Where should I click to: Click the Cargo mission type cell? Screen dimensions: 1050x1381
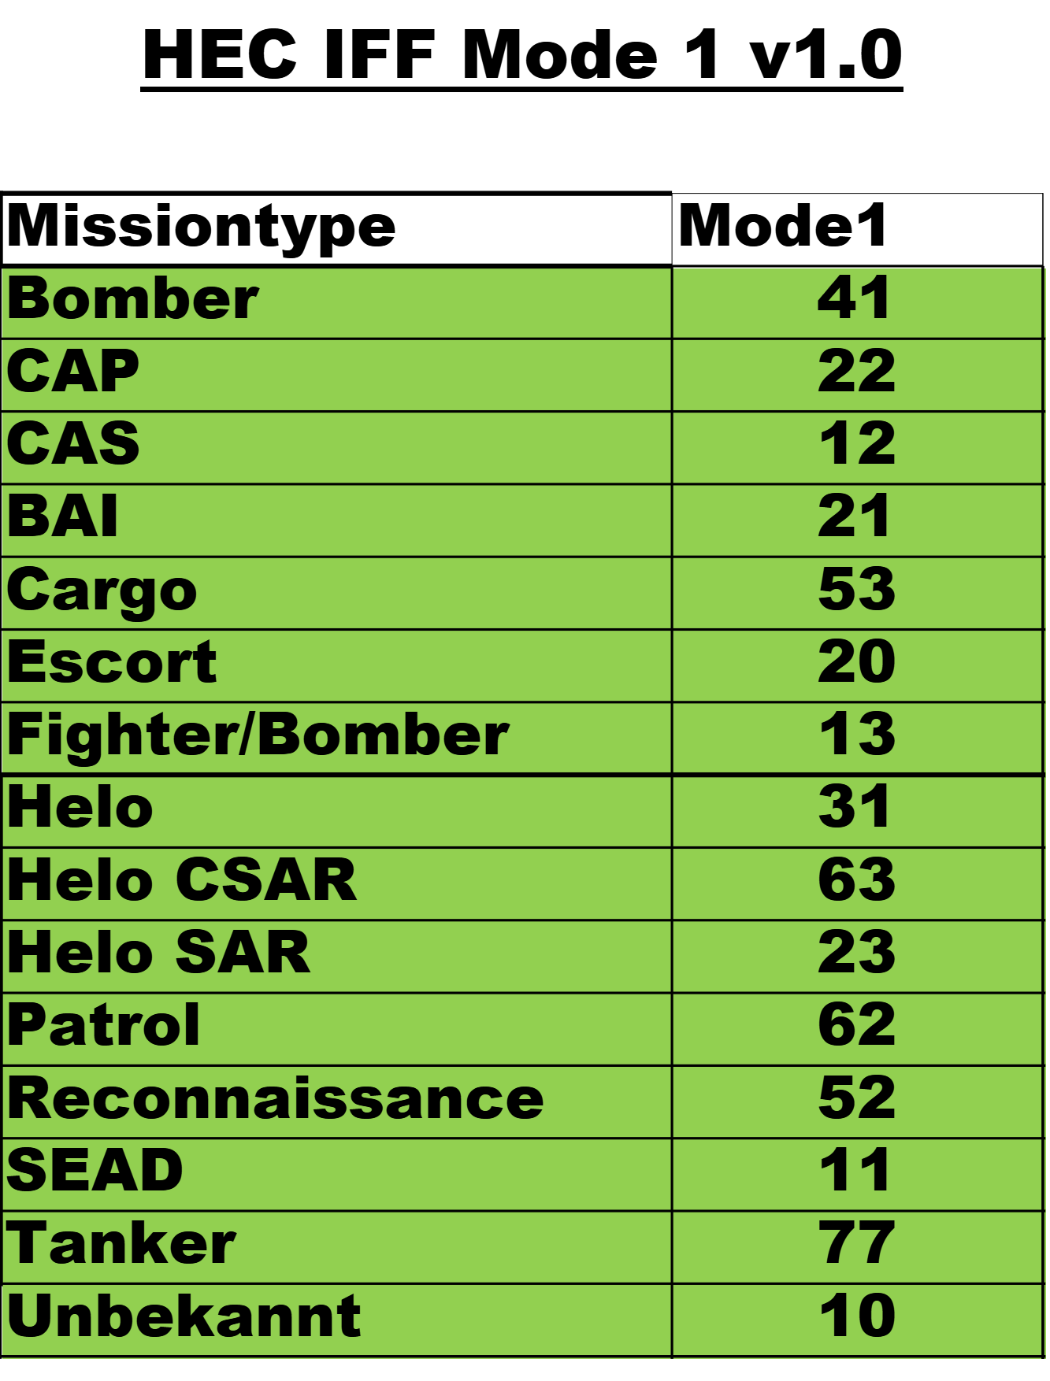click(102, 592)
